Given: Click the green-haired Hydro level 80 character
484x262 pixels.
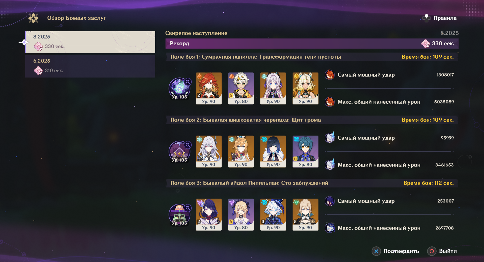Looking at the screenshot, I should pyautogui.click(x=306, y=152).
